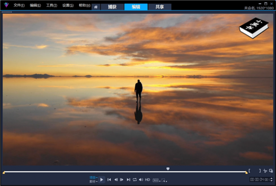The image size is (276, 186).
Task: Set the mark-in bracket
Action: (250, 171)
